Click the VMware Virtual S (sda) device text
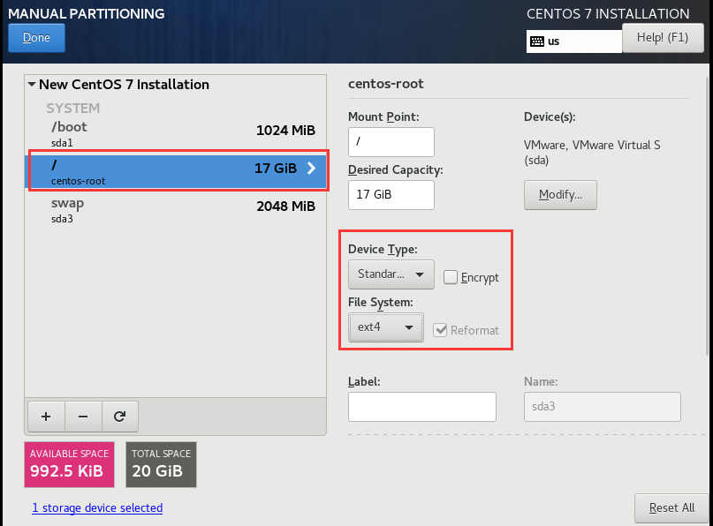713x526 pixels. pyautogui.click(x=592, y=152)
